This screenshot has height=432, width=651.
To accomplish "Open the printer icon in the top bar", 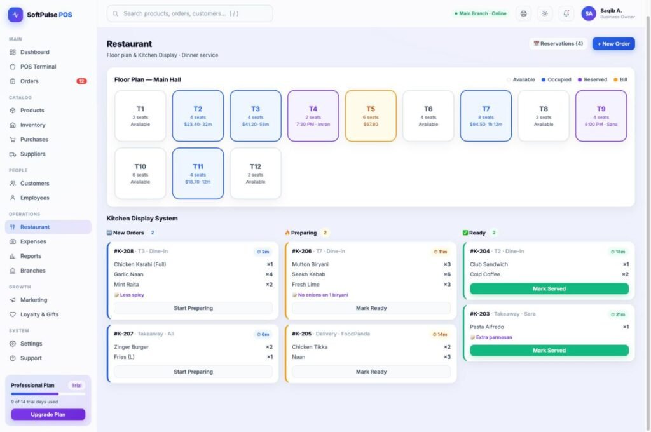I will (x=524, y=14).
